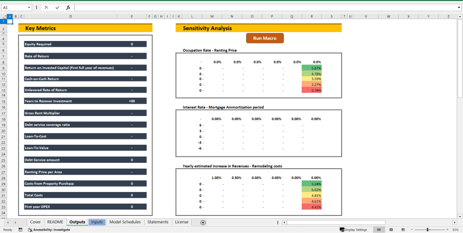This screenshot has width=463, height=233.
Task: Expand the formula bar with chevron
Action: [459, 7]
